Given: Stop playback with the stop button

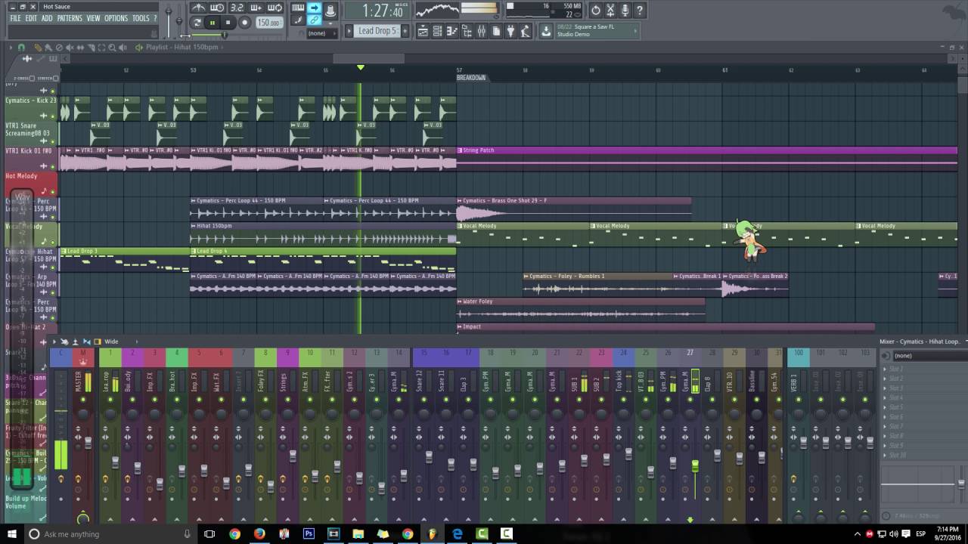Looking at the screenshot, I should coord(228,23).
